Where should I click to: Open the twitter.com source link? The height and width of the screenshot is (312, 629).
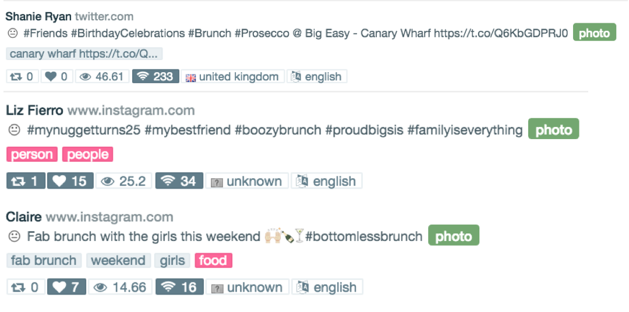[x=104, y=17]
